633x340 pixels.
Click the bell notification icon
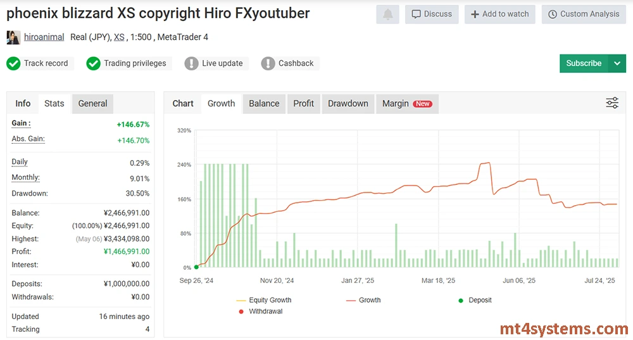387,14
